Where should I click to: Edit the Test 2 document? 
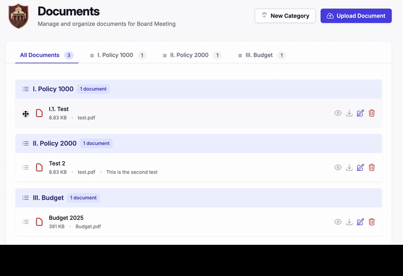pyautogui.click(x=360, y=167)
